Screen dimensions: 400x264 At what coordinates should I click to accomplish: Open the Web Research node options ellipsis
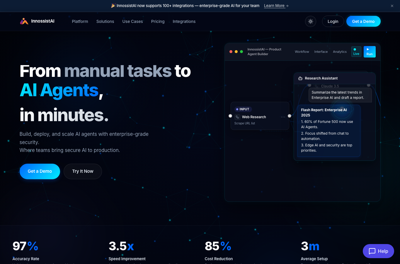pos(283,117)
